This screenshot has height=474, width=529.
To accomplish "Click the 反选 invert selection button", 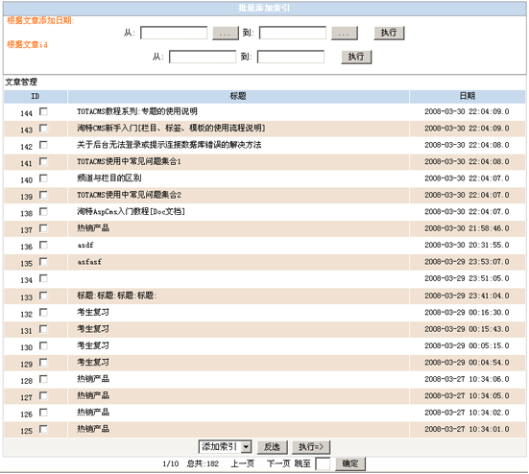I will (x=273, y=447).
